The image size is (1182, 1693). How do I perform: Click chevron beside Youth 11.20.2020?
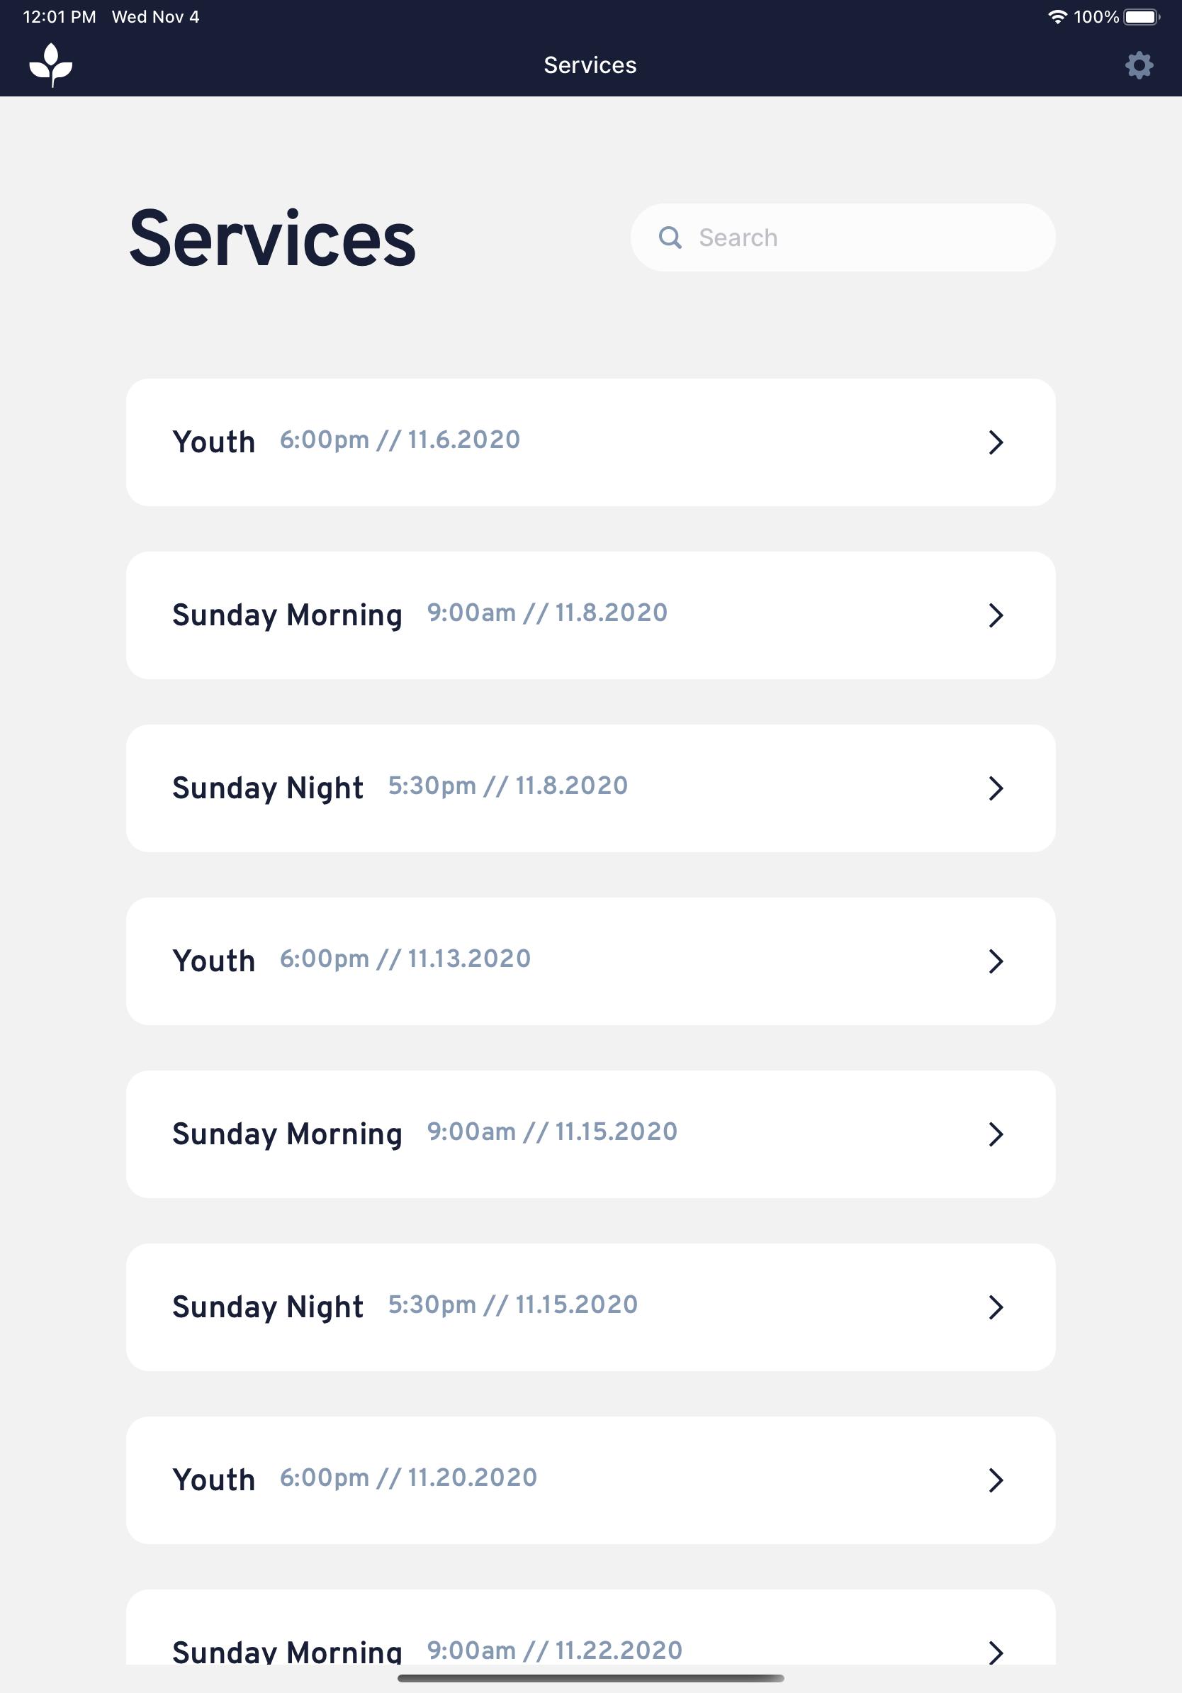click(x=996, y=1480)
